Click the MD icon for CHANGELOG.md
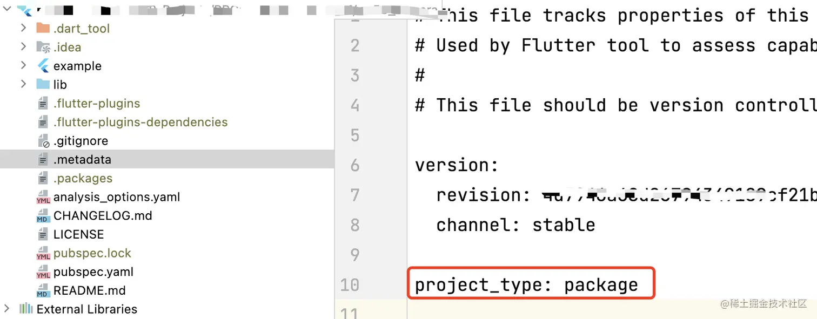Image resolution: width=817 pixels, height=319 pixels. point(43,216)
